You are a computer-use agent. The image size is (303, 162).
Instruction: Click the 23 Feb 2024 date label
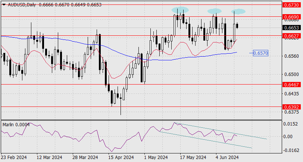14,158
